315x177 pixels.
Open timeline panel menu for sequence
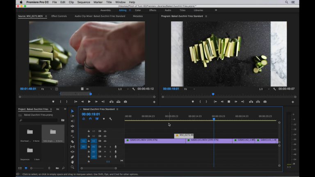point(117,109)
